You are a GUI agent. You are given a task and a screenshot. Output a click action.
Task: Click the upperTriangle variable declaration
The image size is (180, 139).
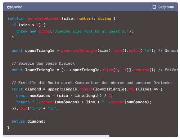[40, 50]
